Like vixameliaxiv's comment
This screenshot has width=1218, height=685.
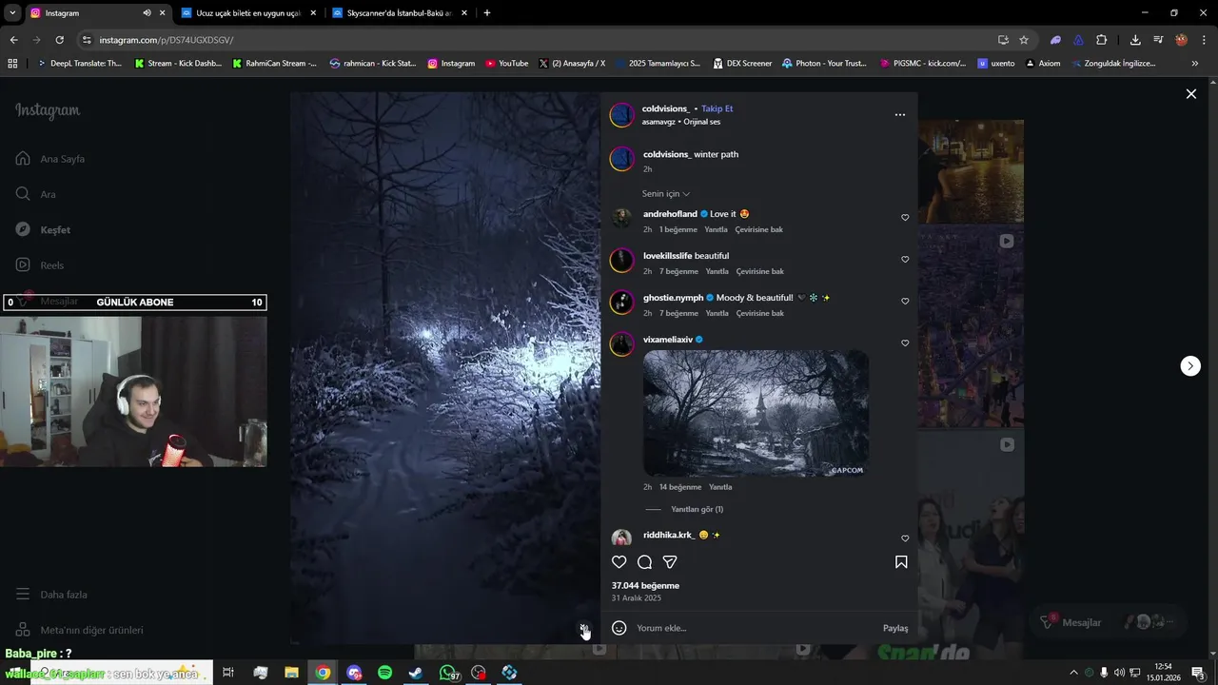point(905,343)
